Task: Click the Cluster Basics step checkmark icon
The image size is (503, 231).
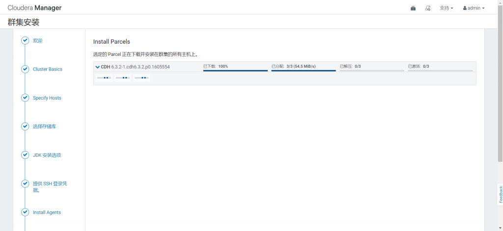Action: tap(25, 69)
